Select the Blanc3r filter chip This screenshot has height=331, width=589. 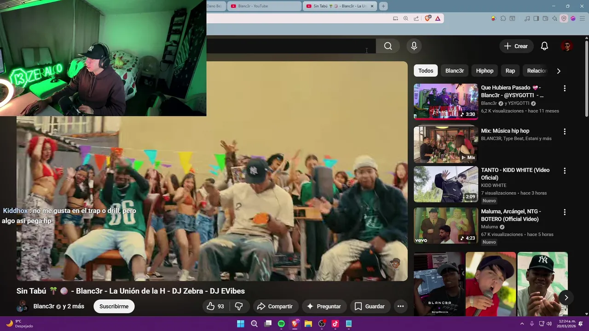pyautogui.click(x=455, y=71)
